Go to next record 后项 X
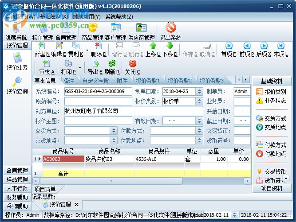The image size is (296, 222). 264,50
